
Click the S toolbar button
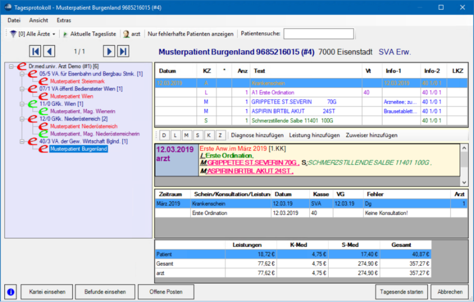[x=197, y=135]
